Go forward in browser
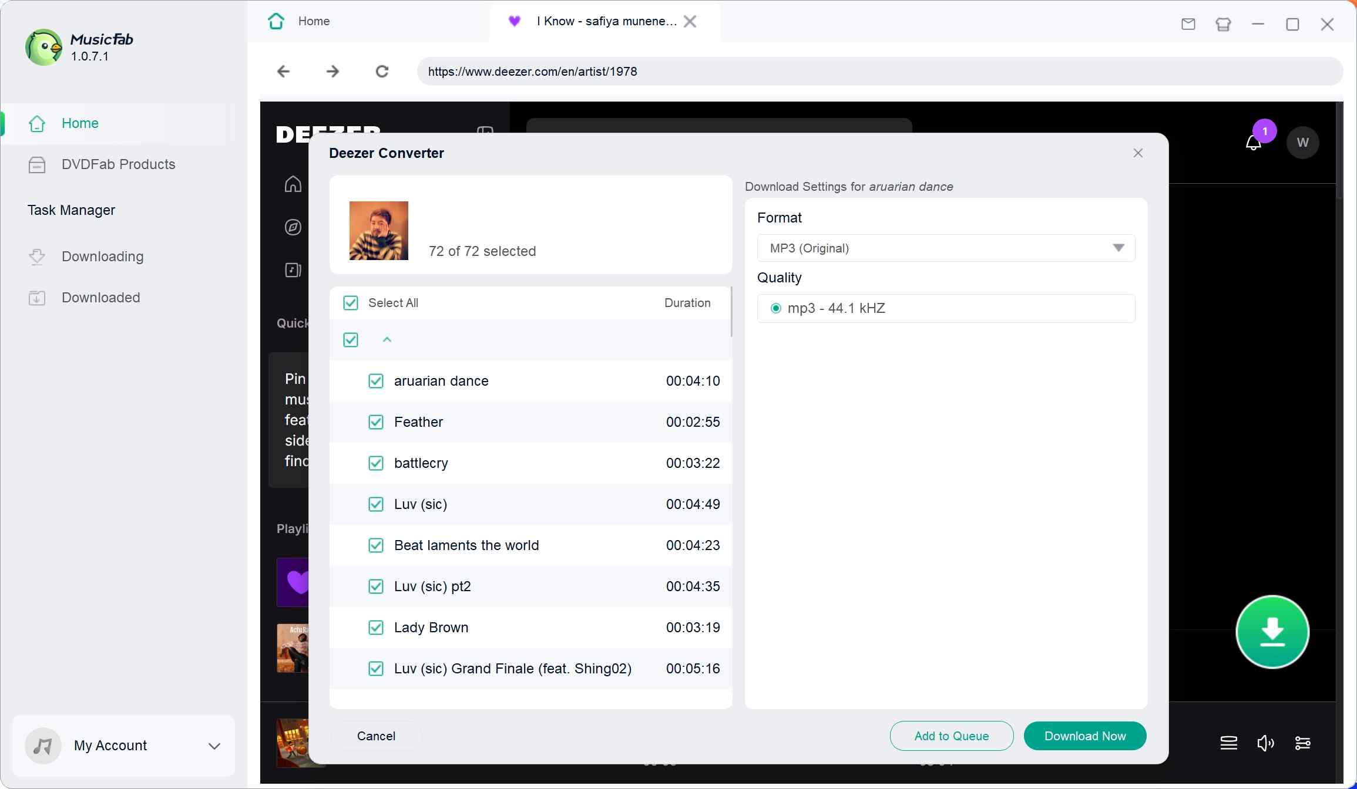 pyautogui.click(x=333, y=72)
